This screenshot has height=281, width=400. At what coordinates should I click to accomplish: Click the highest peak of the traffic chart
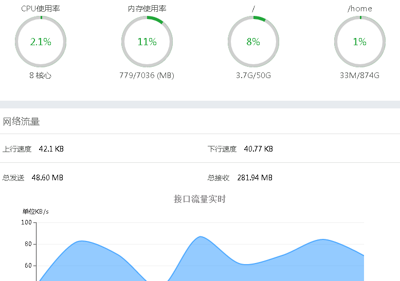pyautogui.click(x=201, y=237)
